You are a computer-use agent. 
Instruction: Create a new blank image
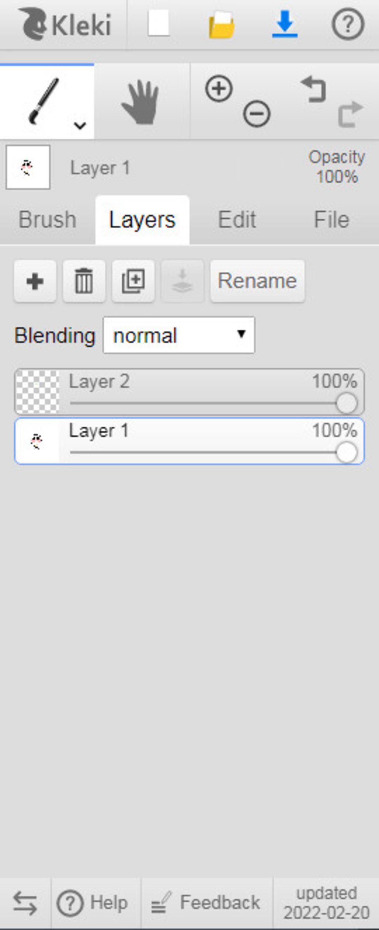(159, 24)
